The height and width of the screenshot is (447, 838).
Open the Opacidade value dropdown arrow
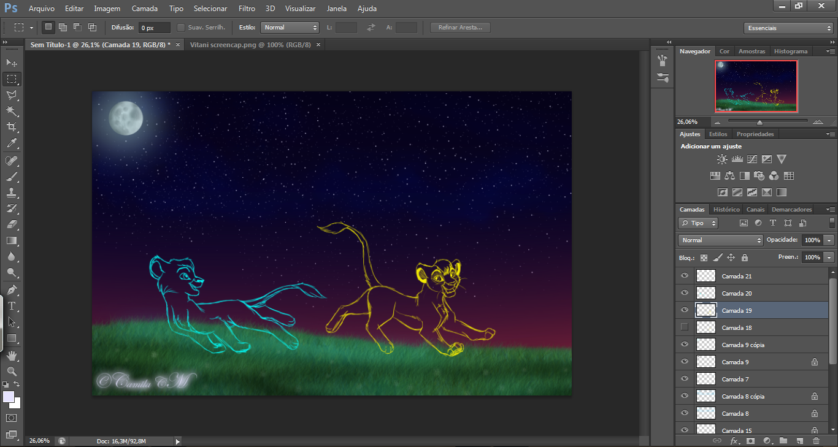coord(829,240)
